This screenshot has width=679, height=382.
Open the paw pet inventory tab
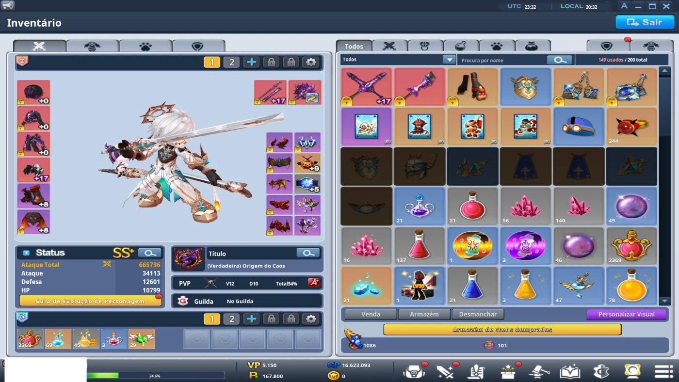pos(497,46)
